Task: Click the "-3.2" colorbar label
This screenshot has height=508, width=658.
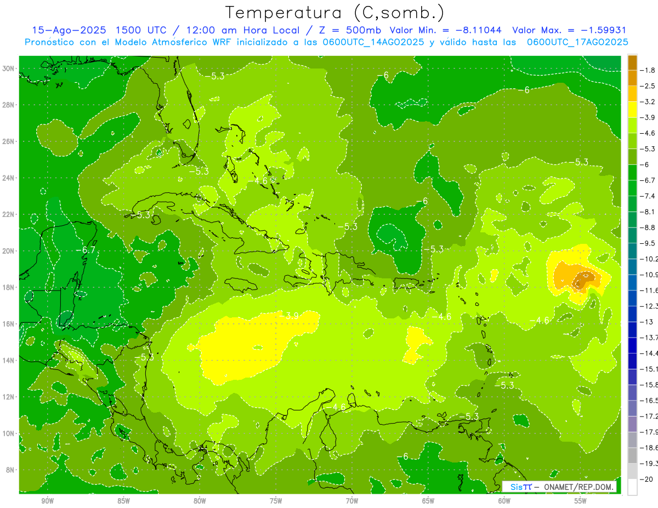Action: (x=649, y=102)
